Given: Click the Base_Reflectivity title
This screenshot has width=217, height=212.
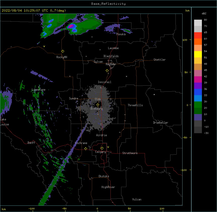Looking at the screenshot, I should point(109,4).
